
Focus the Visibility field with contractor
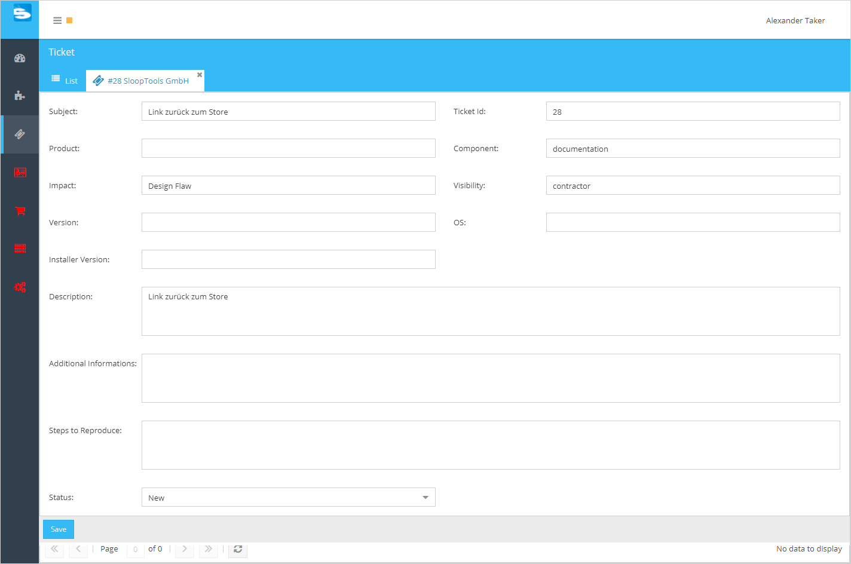(693, 185)
